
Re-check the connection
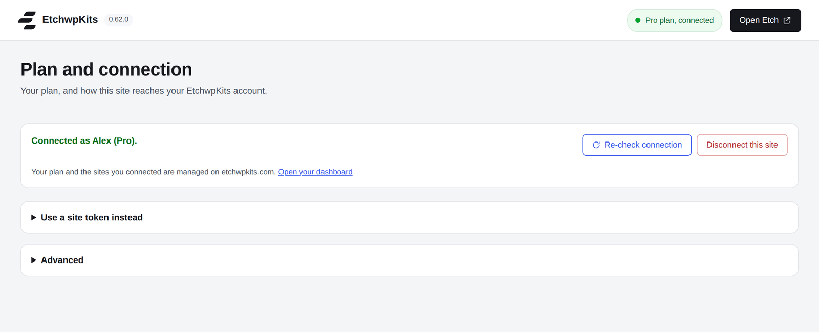coord(637,145)
